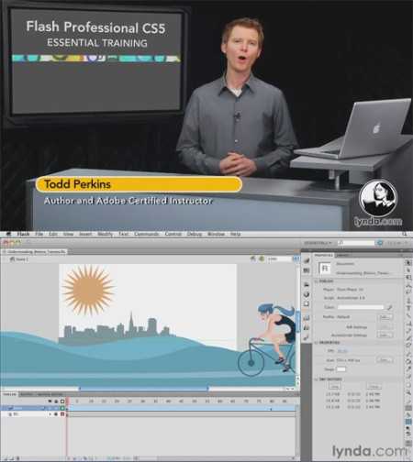413x462 pixels.
Task: Click the Log button in SWF History
Action: [x=334, y=386]
